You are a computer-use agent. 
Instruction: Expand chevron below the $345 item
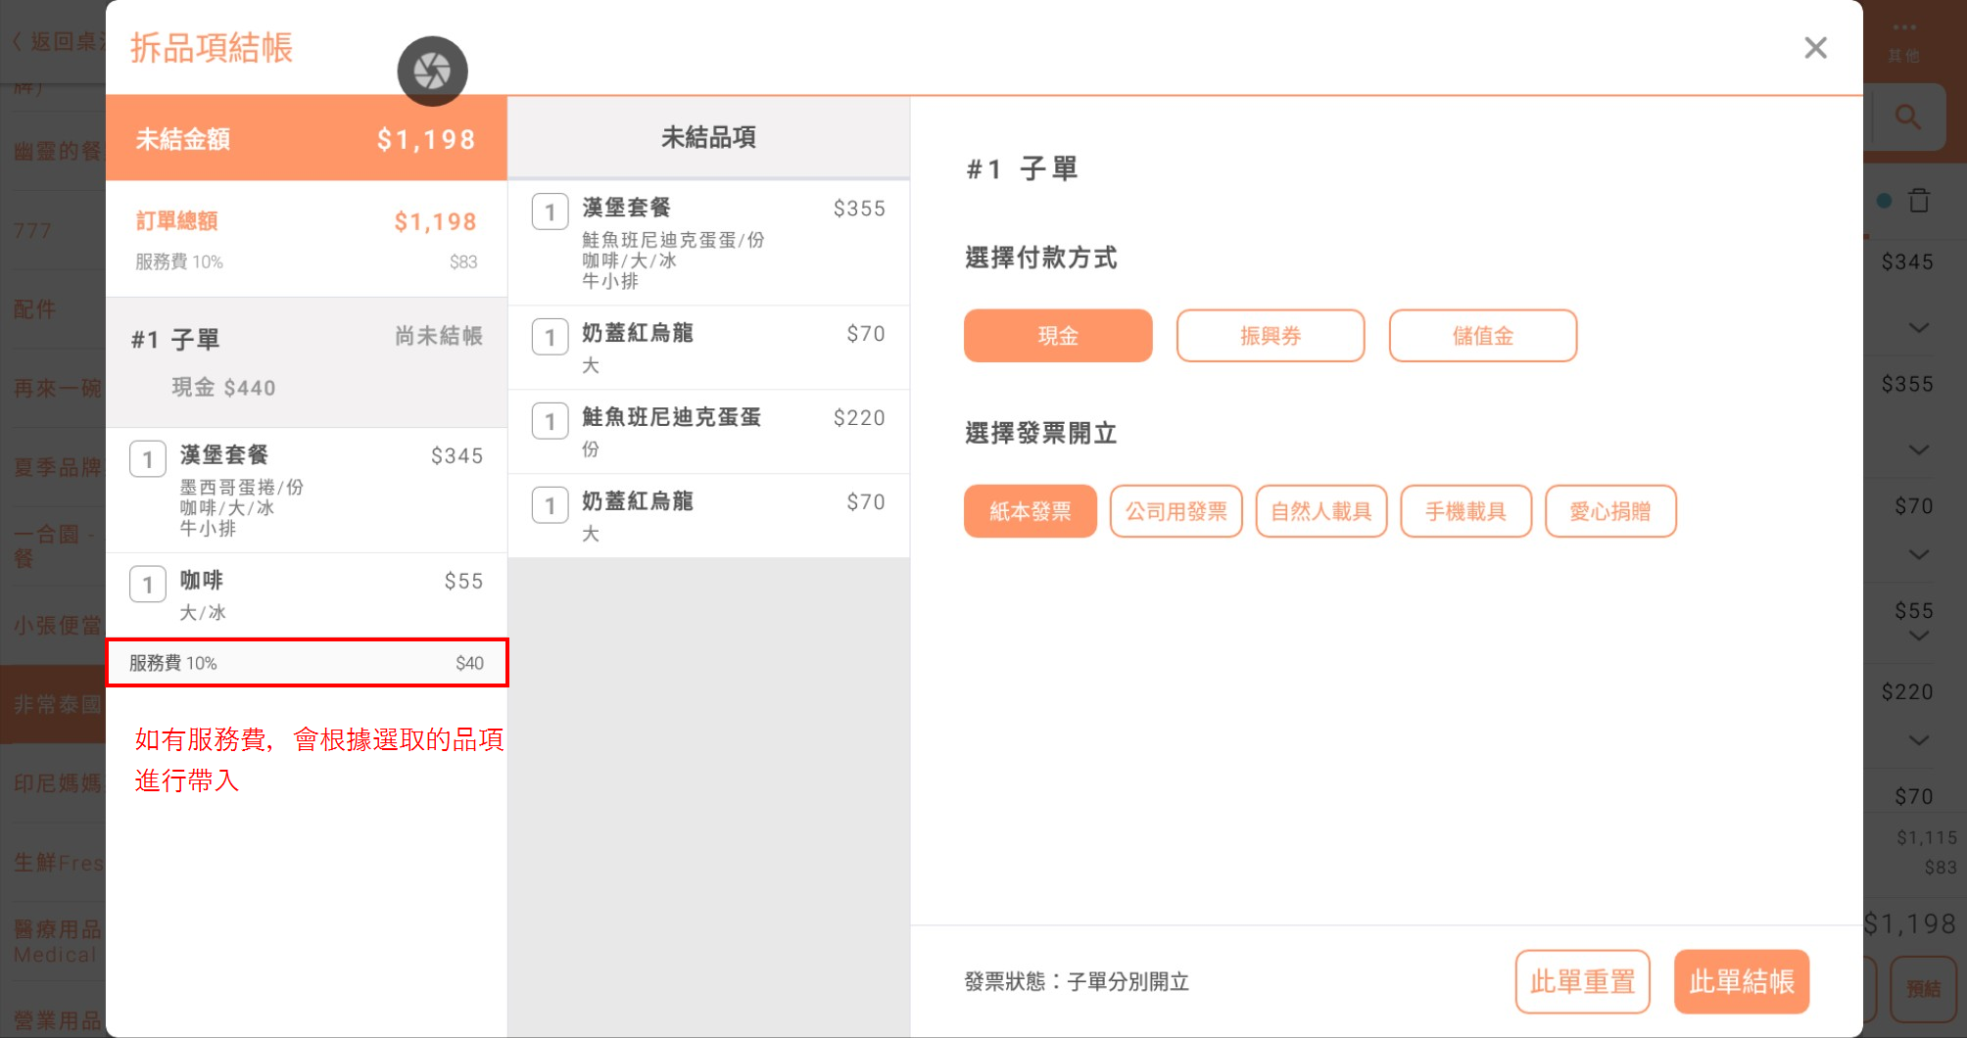pyautogui.click(x=1919, y=327)
